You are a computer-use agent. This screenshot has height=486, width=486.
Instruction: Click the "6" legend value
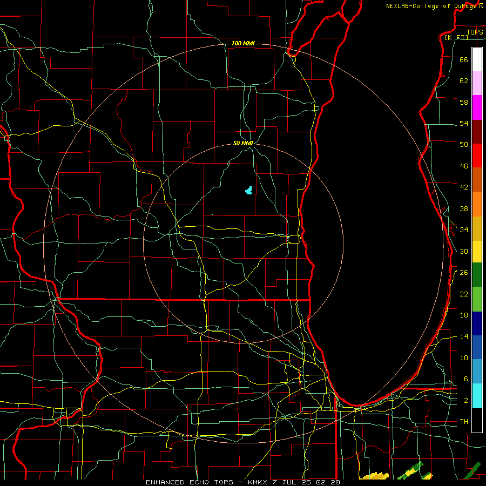[x=466, y=379]
